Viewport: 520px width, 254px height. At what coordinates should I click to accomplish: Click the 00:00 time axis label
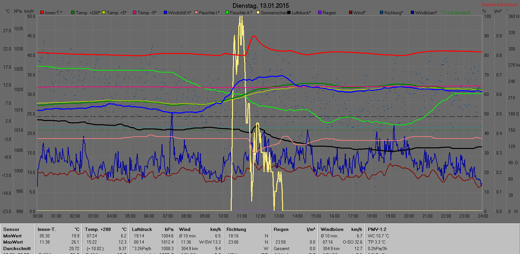[x=38, y=216]
